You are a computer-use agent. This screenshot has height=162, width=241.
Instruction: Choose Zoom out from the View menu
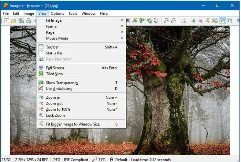click(81, 103)
